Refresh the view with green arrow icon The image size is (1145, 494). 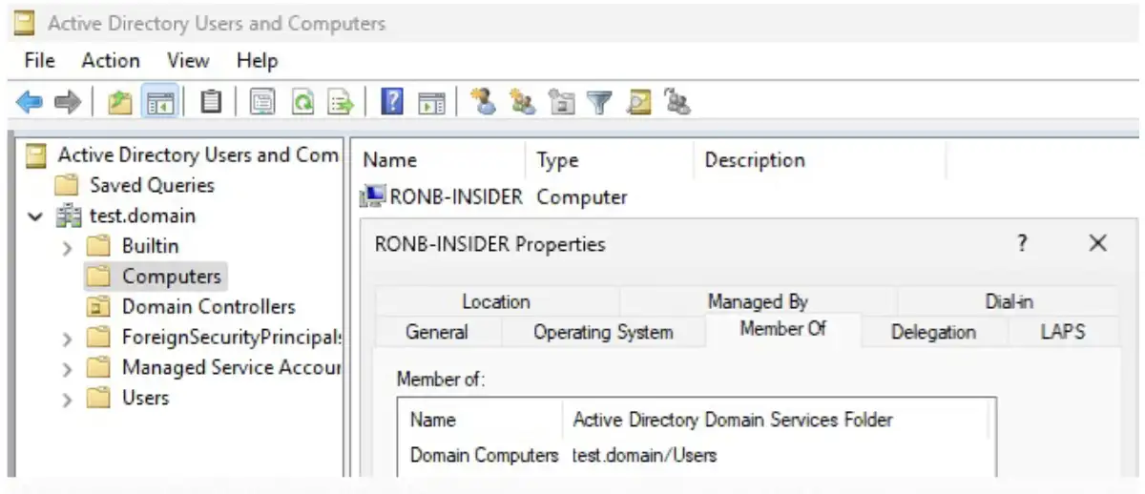coord(302,101)
